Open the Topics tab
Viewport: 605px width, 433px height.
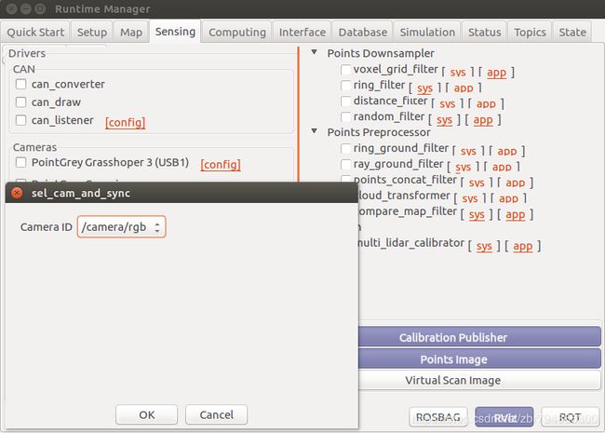pyautogui.click(x=530, y=32)
